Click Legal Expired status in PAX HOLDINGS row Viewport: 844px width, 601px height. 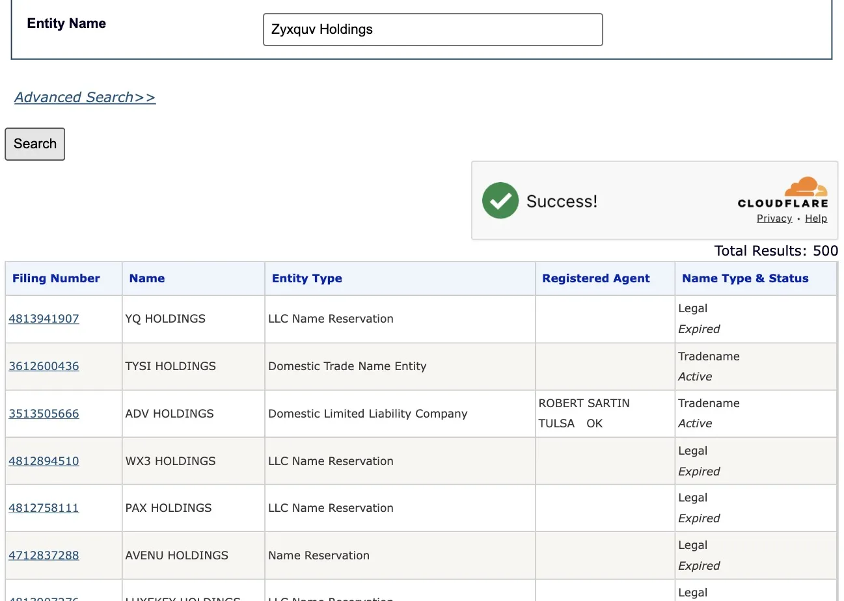[756, 508]
